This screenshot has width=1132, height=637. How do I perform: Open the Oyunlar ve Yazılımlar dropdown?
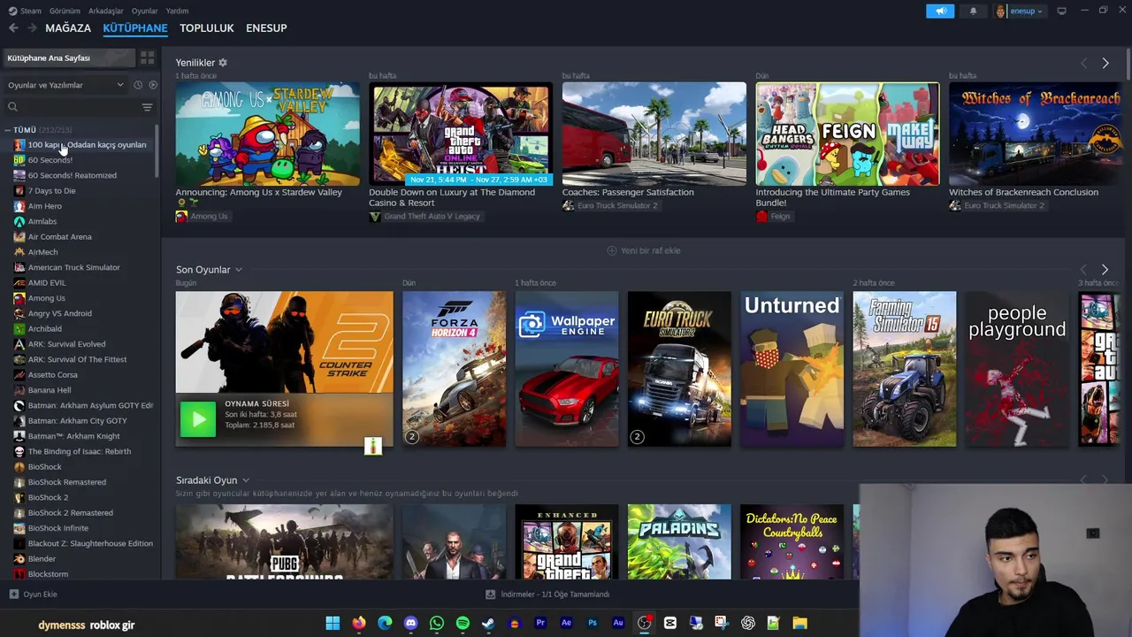point(66,85)
